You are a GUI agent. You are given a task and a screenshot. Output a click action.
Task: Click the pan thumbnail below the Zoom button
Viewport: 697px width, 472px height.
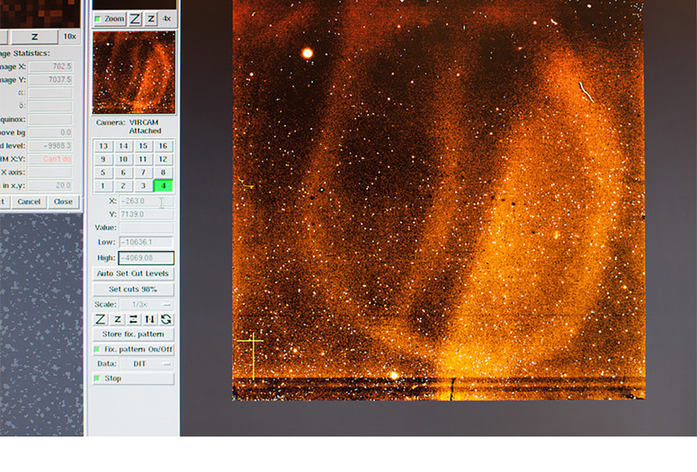click(x=134, y=73)
